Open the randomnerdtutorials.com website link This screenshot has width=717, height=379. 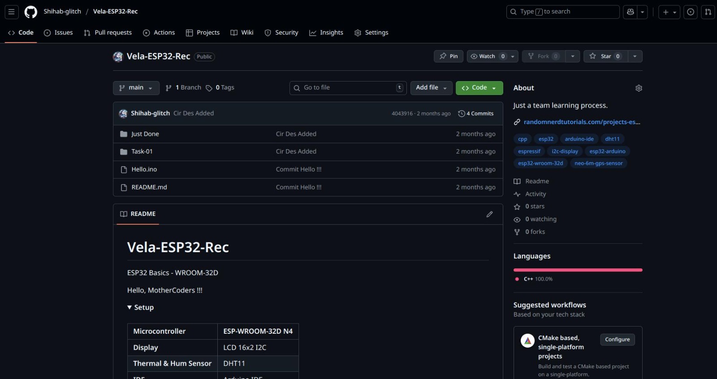(582, 122)
